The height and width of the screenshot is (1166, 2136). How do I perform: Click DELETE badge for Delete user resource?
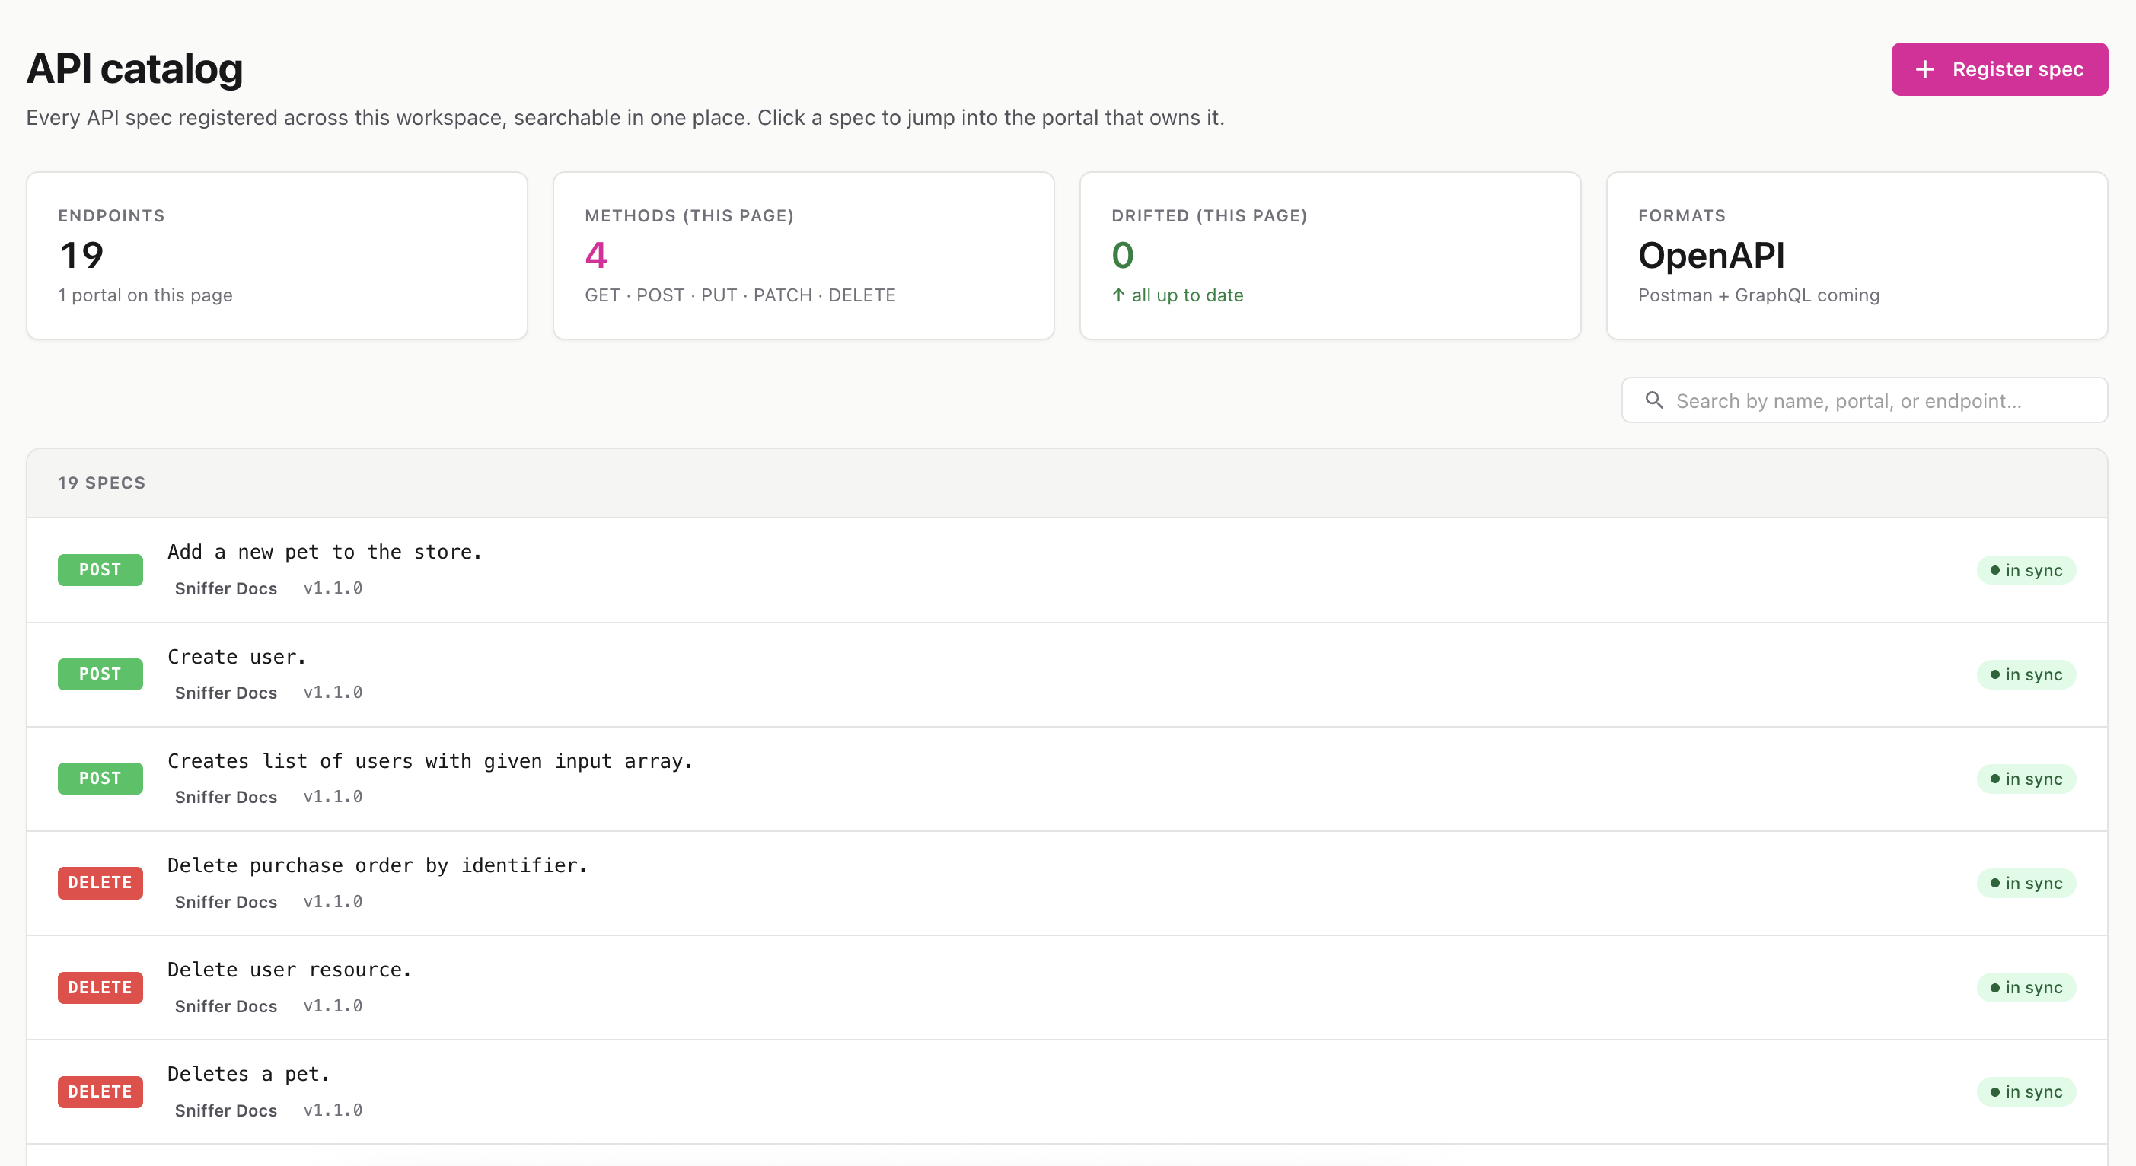click(100, 988)
